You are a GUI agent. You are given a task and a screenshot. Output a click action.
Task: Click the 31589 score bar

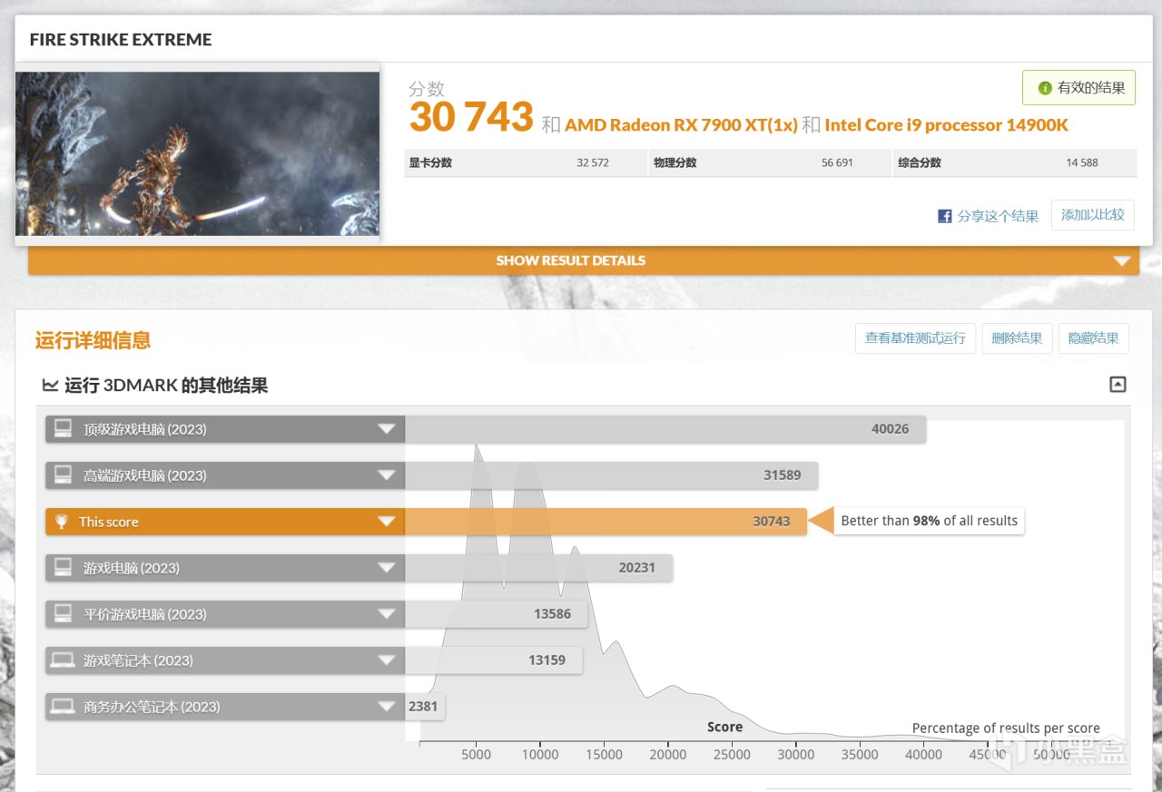point(611,475)
